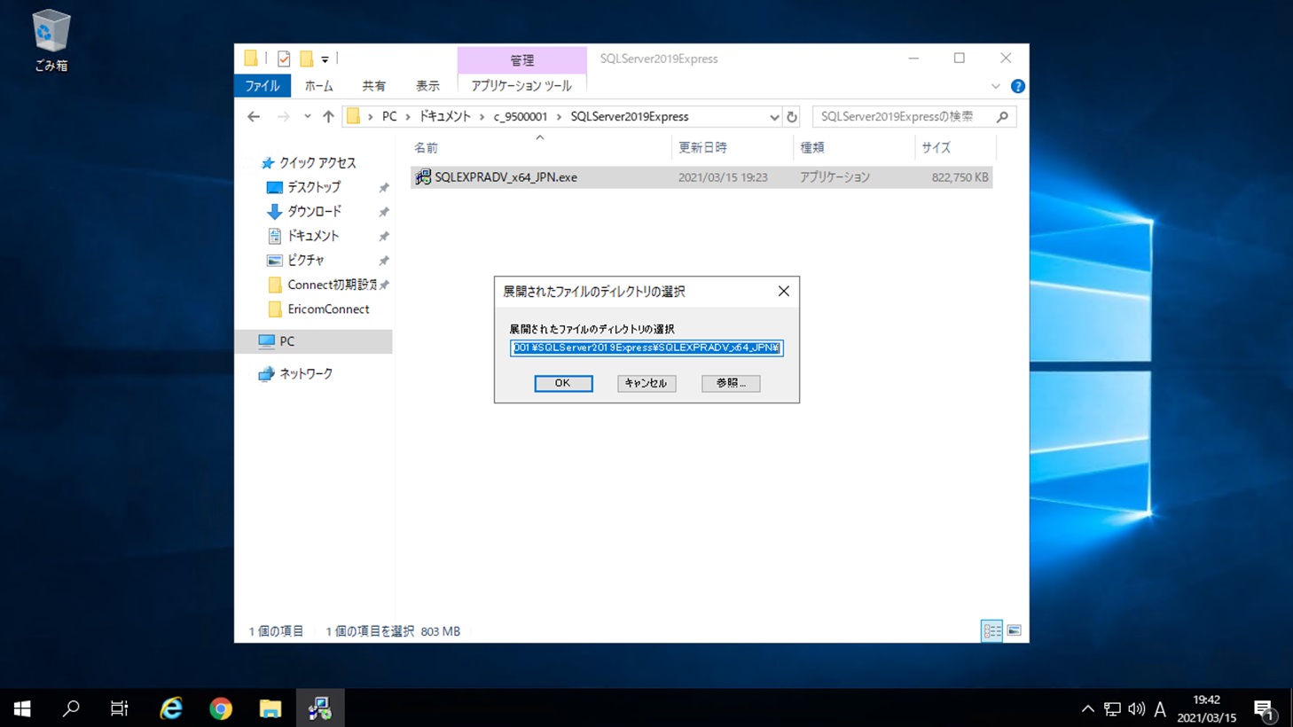Click the 参照... browse button
This screenshot has height=727, width=1293.
pos(730,383)
